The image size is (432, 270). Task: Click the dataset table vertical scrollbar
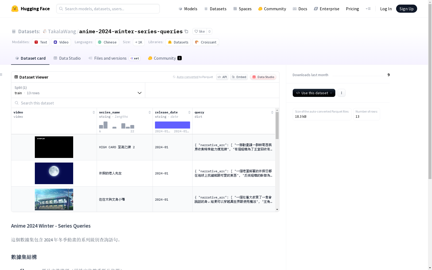pos(277,126)
